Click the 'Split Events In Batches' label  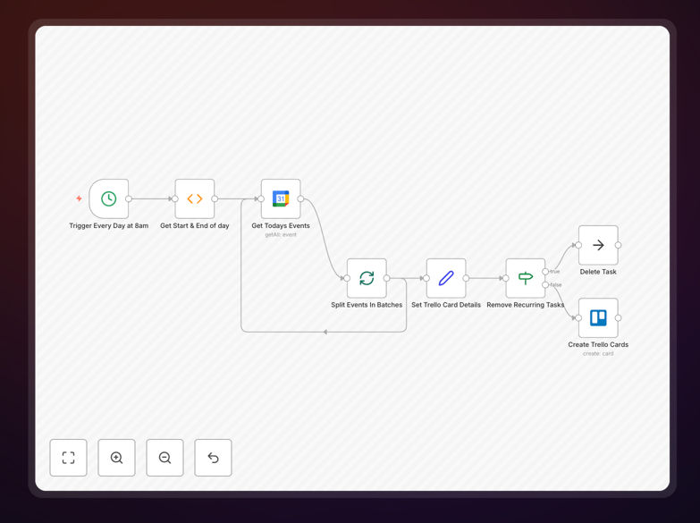pos(367,305)
